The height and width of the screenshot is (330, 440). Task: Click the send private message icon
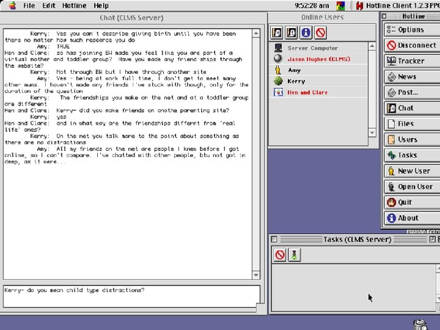click(x=291, y=32)
